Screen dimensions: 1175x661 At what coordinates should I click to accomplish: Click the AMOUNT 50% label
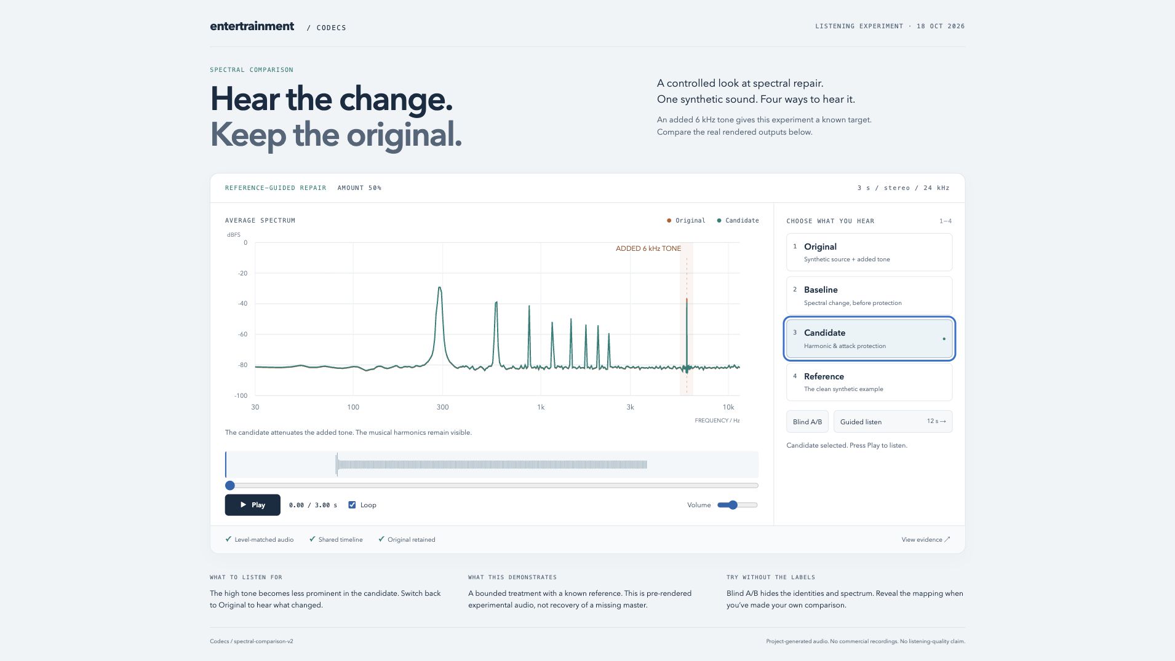pos(359,188)
